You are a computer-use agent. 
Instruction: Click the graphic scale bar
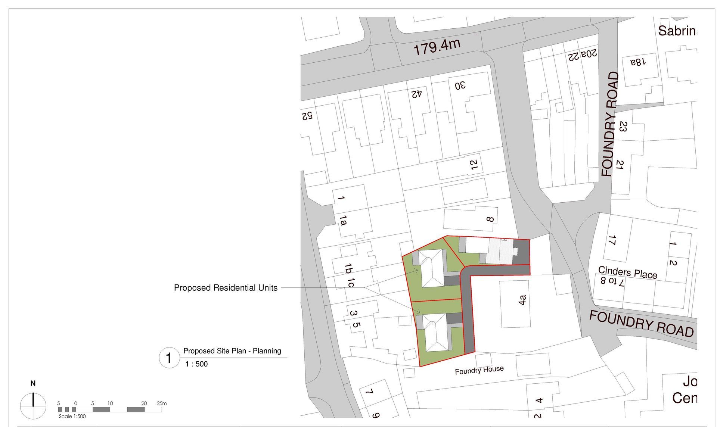[x=110, y=409]
